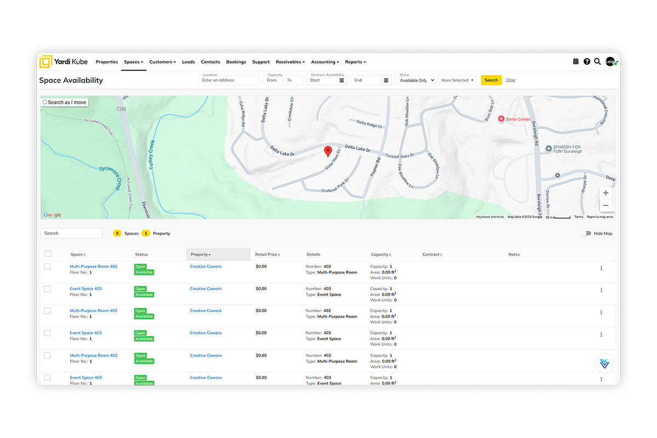The width and height of the screenshot is (657, 438).
Task: Expand the More Selected dropdown
Action: (x=457, y=80)
